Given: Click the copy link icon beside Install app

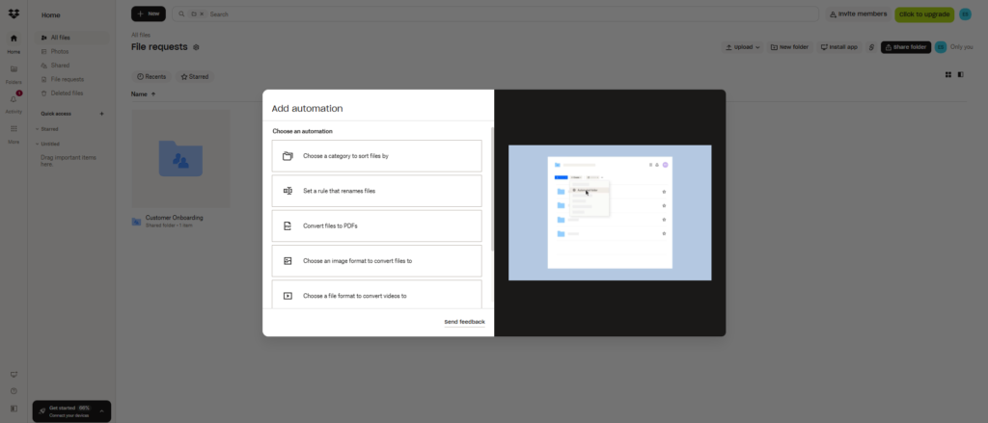Looking at the screenshot, I should click(x=871, y=46).
